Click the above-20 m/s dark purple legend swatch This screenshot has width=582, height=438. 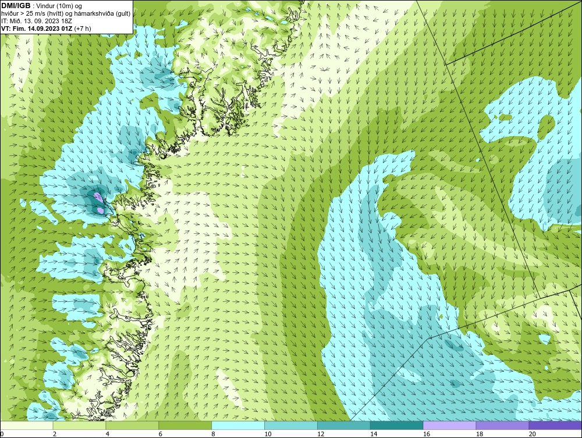tap(555, 425)
